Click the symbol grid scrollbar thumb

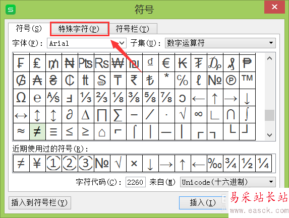coord(269,115)
